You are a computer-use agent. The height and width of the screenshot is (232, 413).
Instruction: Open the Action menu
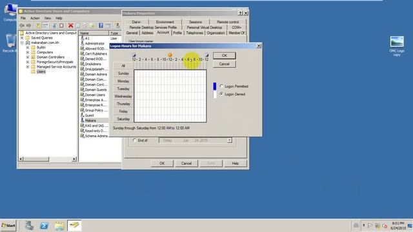[x=35, y=18]
